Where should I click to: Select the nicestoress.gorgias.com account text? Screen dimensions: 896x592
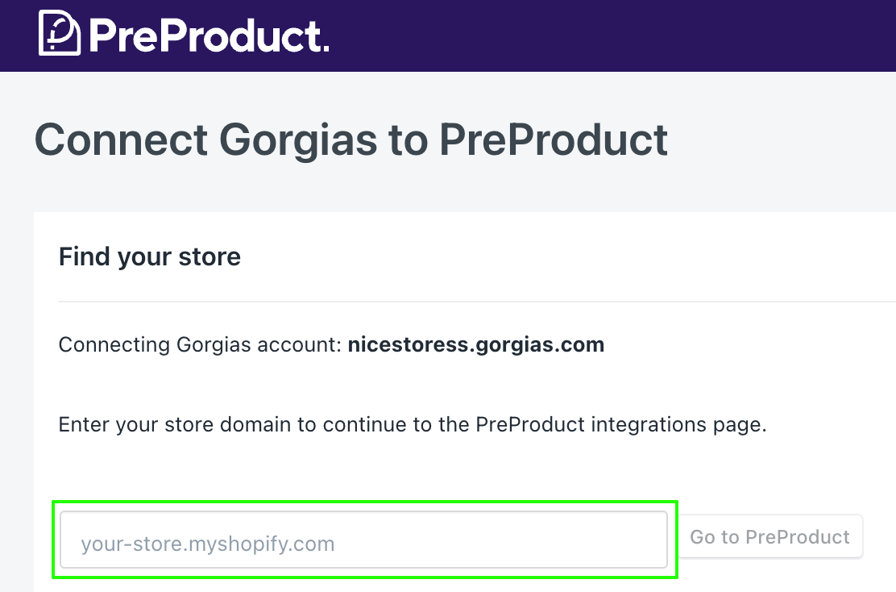coord(475,346)
